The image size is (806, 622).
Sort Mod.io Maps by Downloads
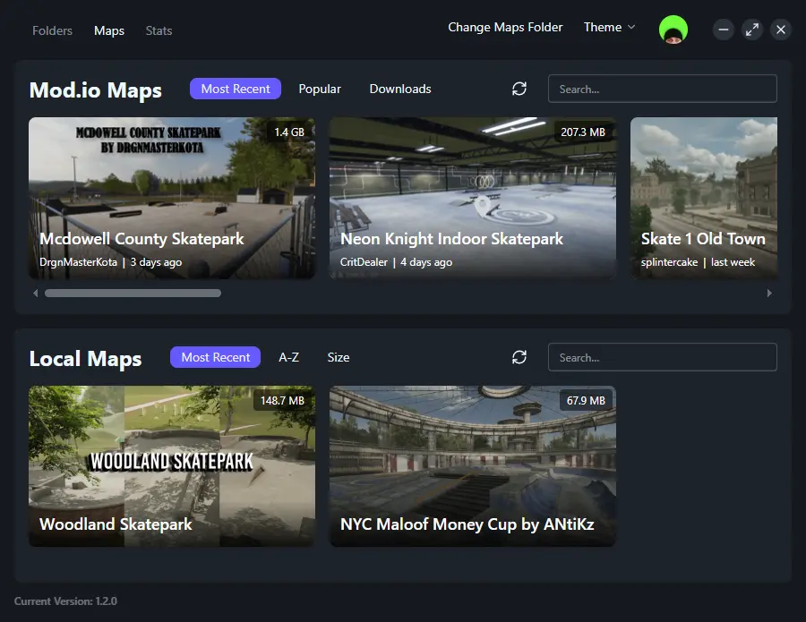[x=400, y=89]
